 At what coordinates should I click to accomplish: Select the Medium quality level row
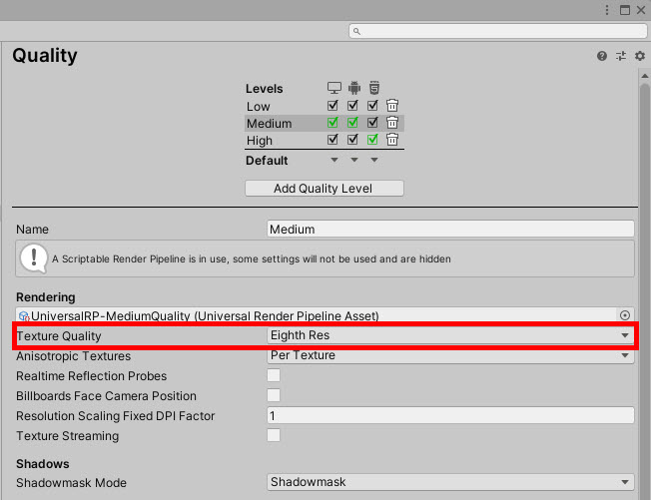pyautogui.click(x=325, y=123)
